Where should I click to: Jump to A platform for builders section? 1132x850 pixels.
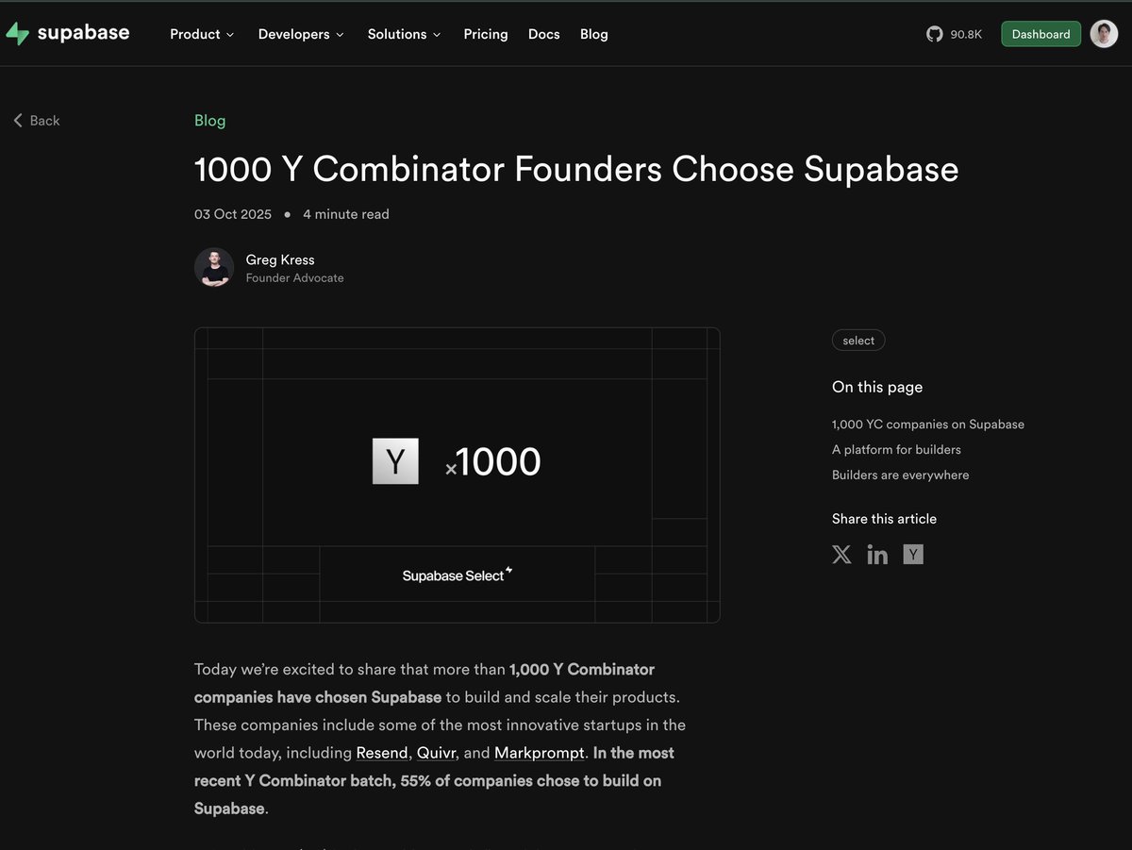tap(896, 450)
